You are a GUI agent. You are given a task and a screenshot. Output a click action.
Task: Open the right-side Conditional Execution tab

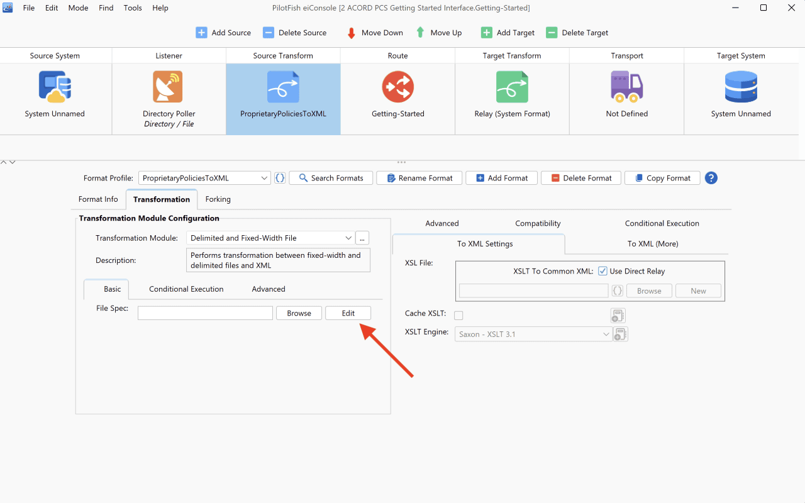(x=662, y=223)
